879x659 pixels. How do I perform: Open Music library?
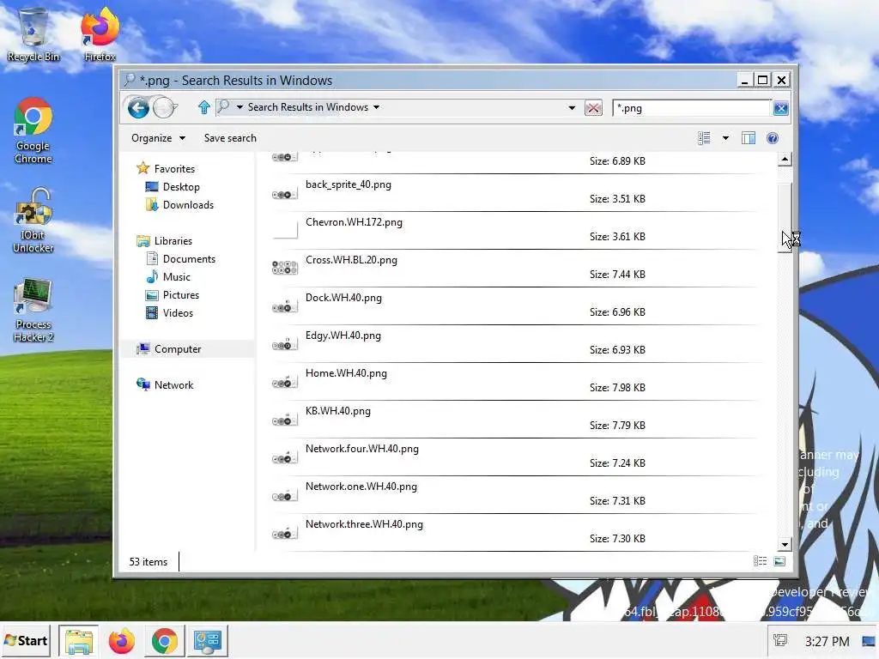point(177,276)
